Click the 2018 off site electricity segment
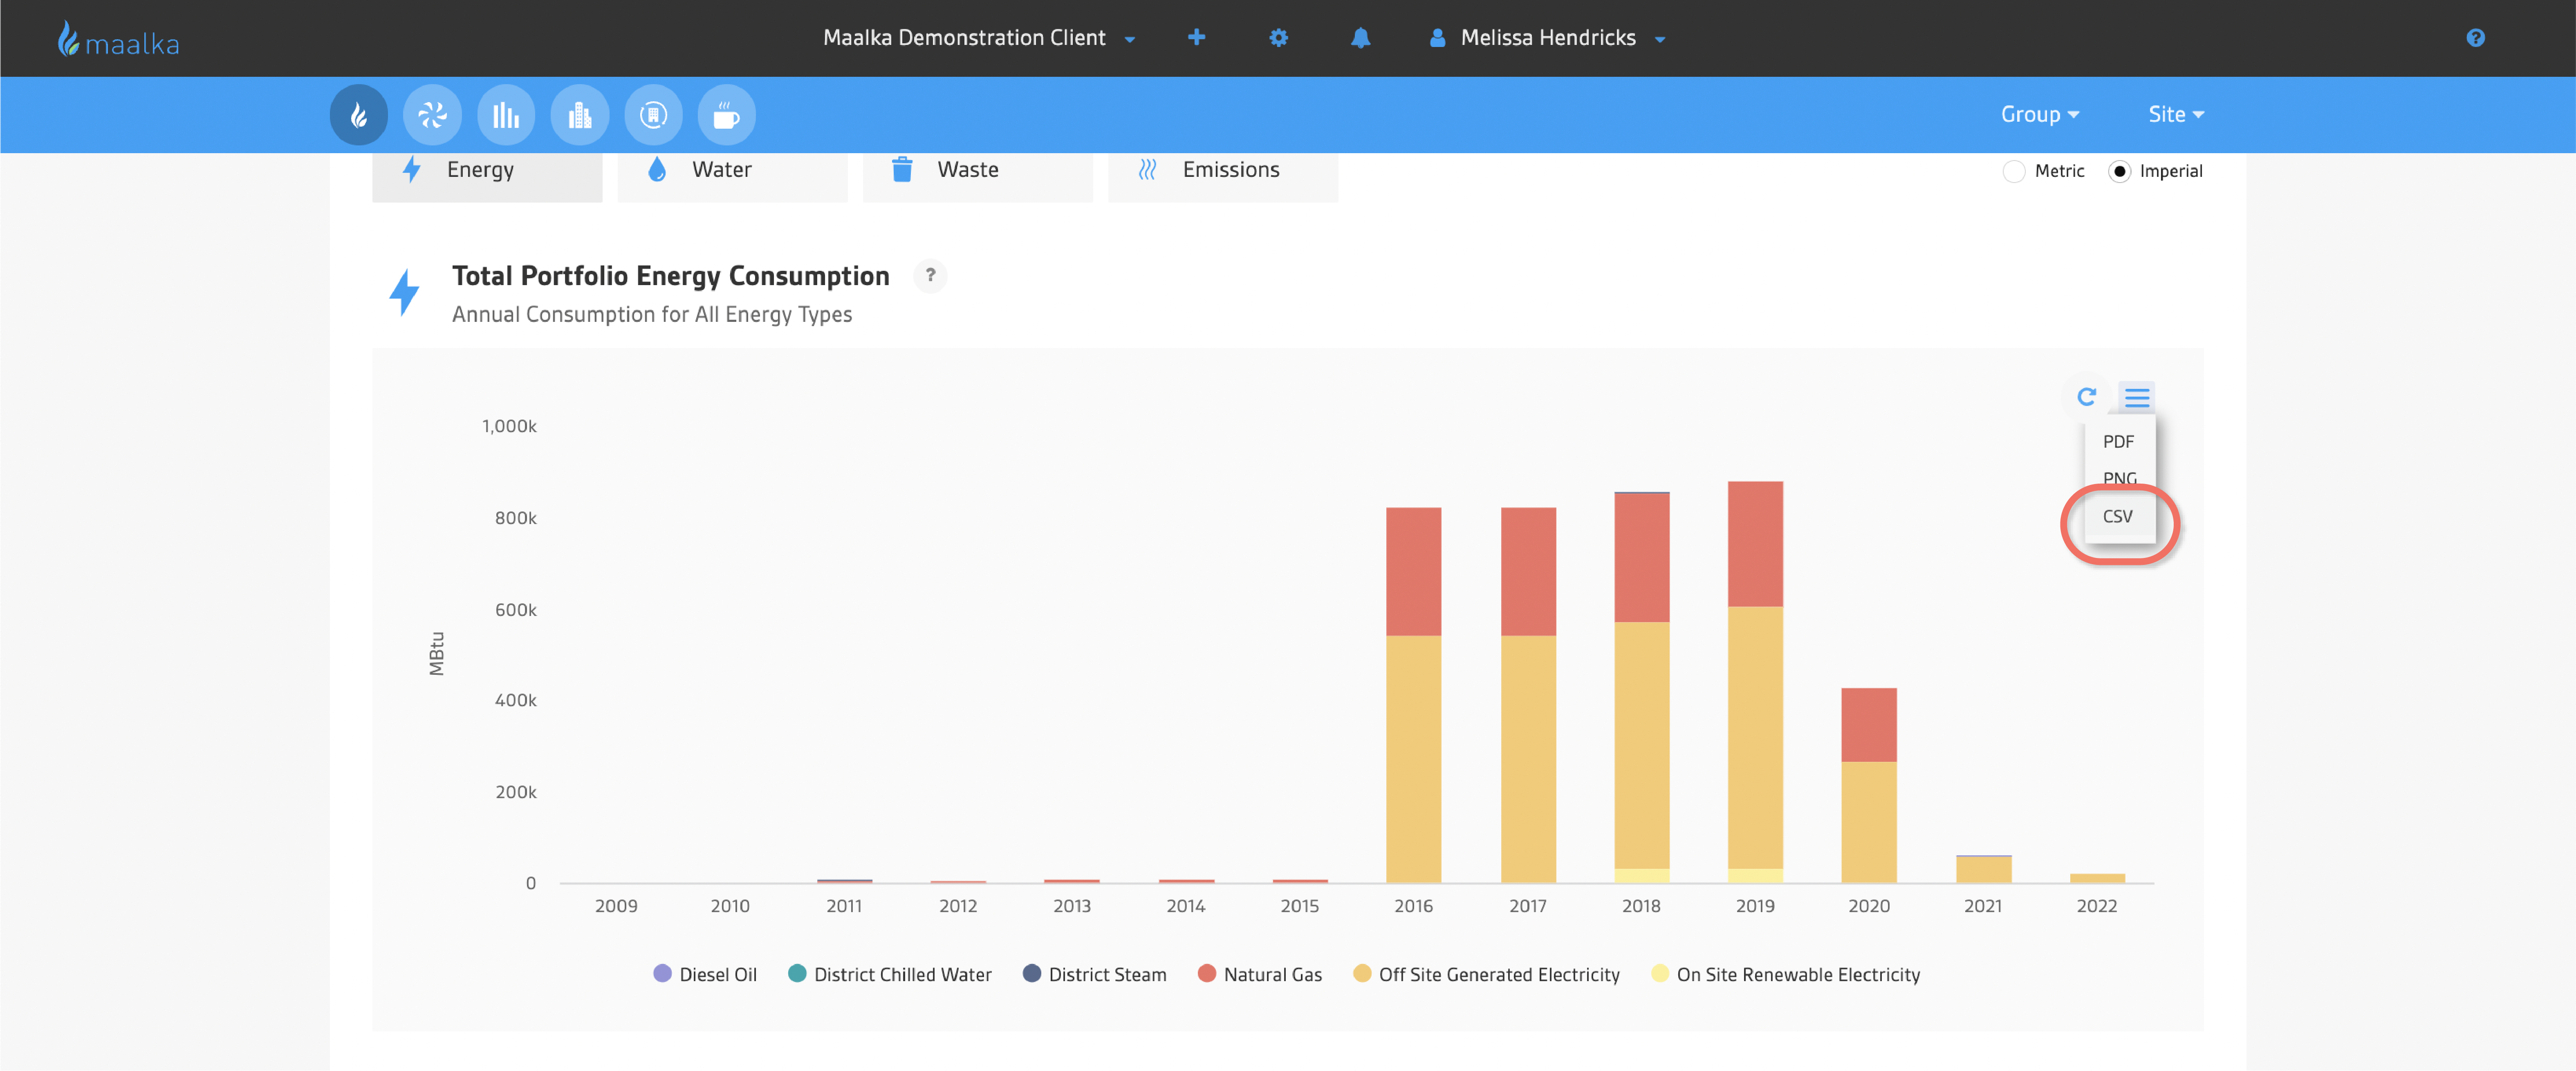2576x1071 pixels. coord(1641,745)
